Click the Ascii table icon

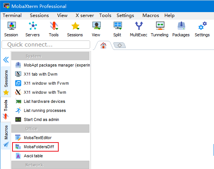click(18, 156)
